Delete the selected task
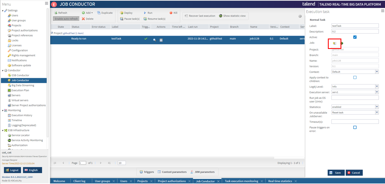 (88, 19)
